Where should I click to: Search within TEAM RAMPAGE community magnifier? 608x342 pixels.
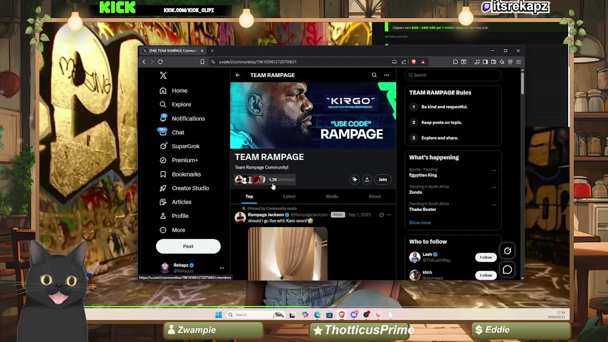[374, 75]
